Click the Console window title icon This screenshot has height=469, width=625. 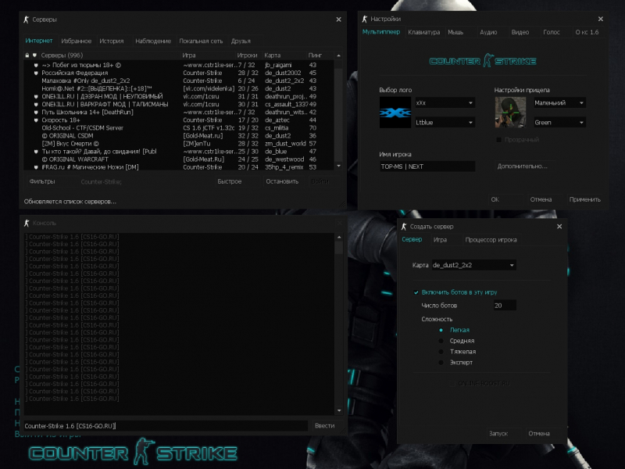(27, 223)
